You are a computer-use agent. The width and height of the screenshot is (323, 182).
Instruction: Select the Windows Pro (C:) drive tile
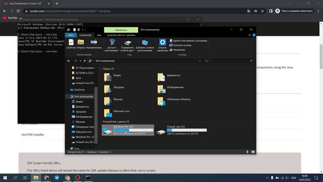pos(128,130)
